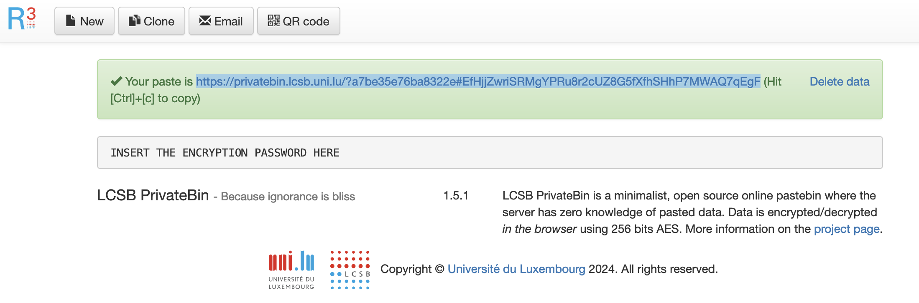Clone the current paste

[x=151, y=21]
